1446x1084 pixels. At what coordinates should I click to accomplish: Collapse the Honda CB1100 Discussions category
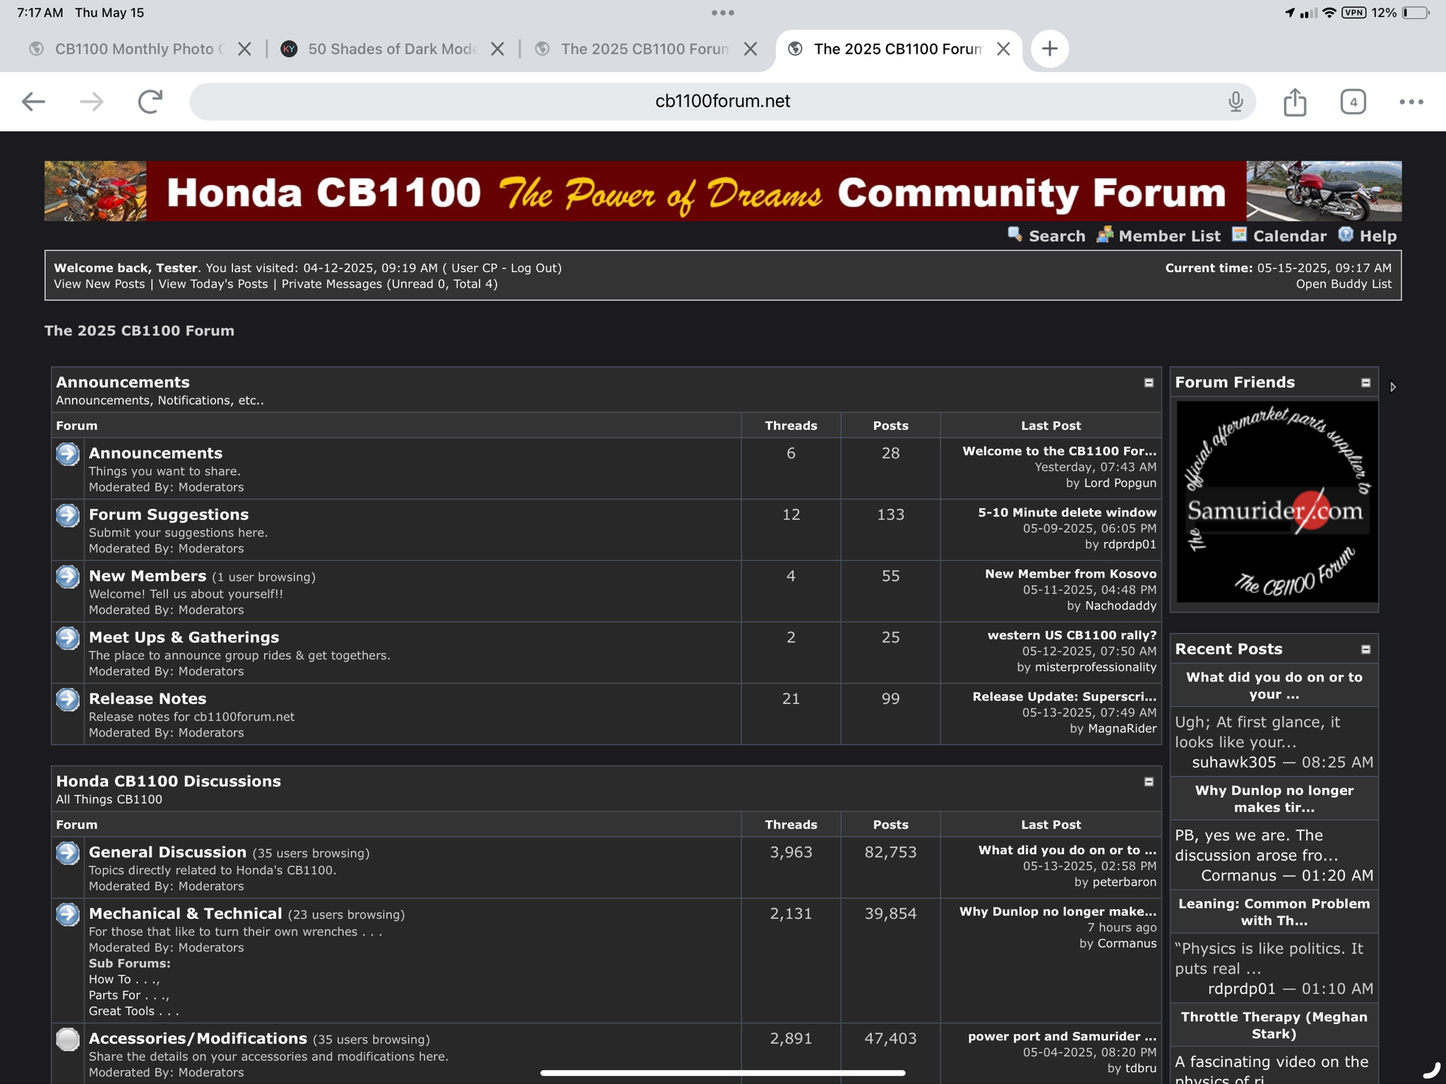click(1149, 782)
